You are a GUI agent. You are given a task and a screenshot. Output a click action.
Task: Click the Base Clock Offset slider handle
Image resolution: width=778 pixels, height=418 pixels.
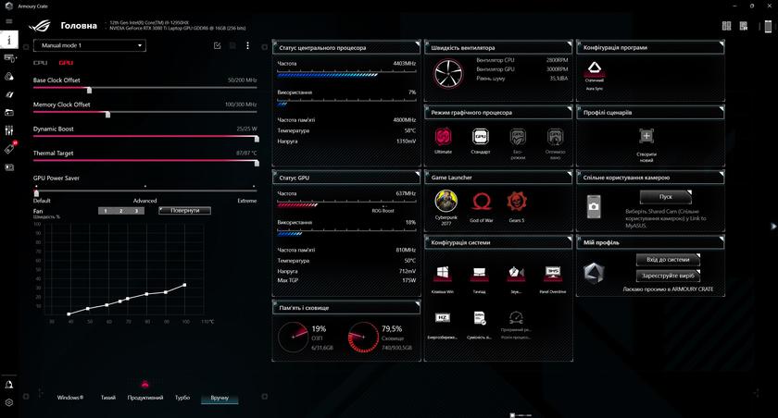[x=89, y=90]
